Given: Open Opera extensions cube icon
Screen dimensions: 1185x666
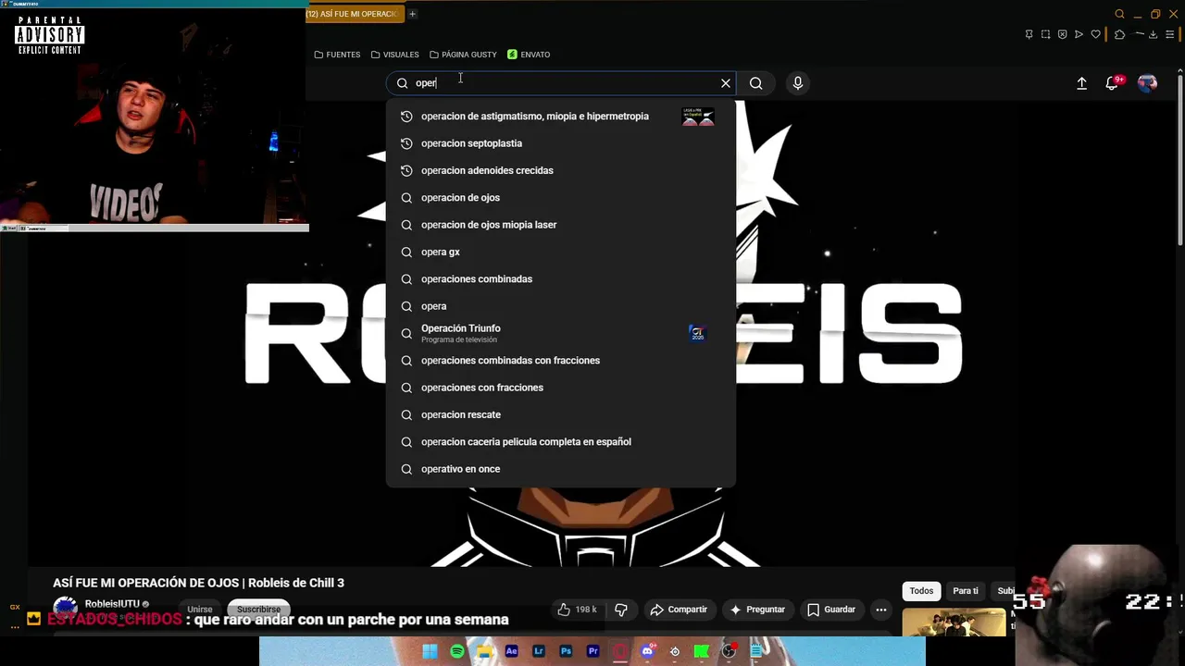Looking at the screenshot, I should pos(1119,34).
